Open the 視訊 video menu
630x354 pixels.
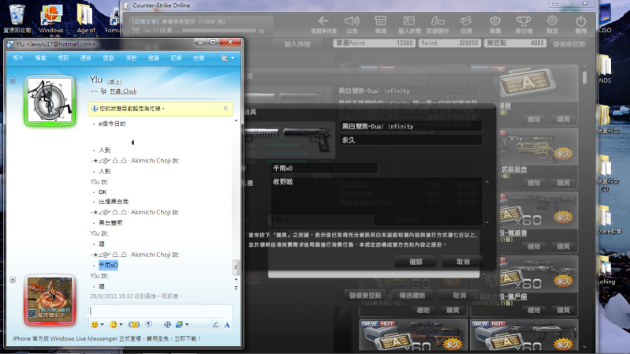click(63, 58)
